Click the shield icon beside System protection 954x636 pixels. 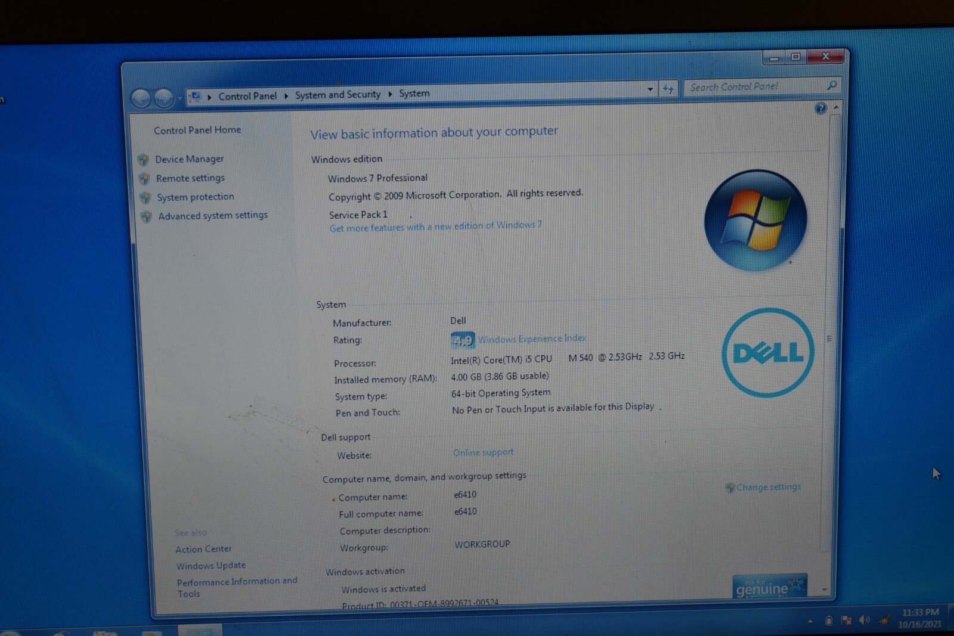pyautogui.click(x=145, y=198)
